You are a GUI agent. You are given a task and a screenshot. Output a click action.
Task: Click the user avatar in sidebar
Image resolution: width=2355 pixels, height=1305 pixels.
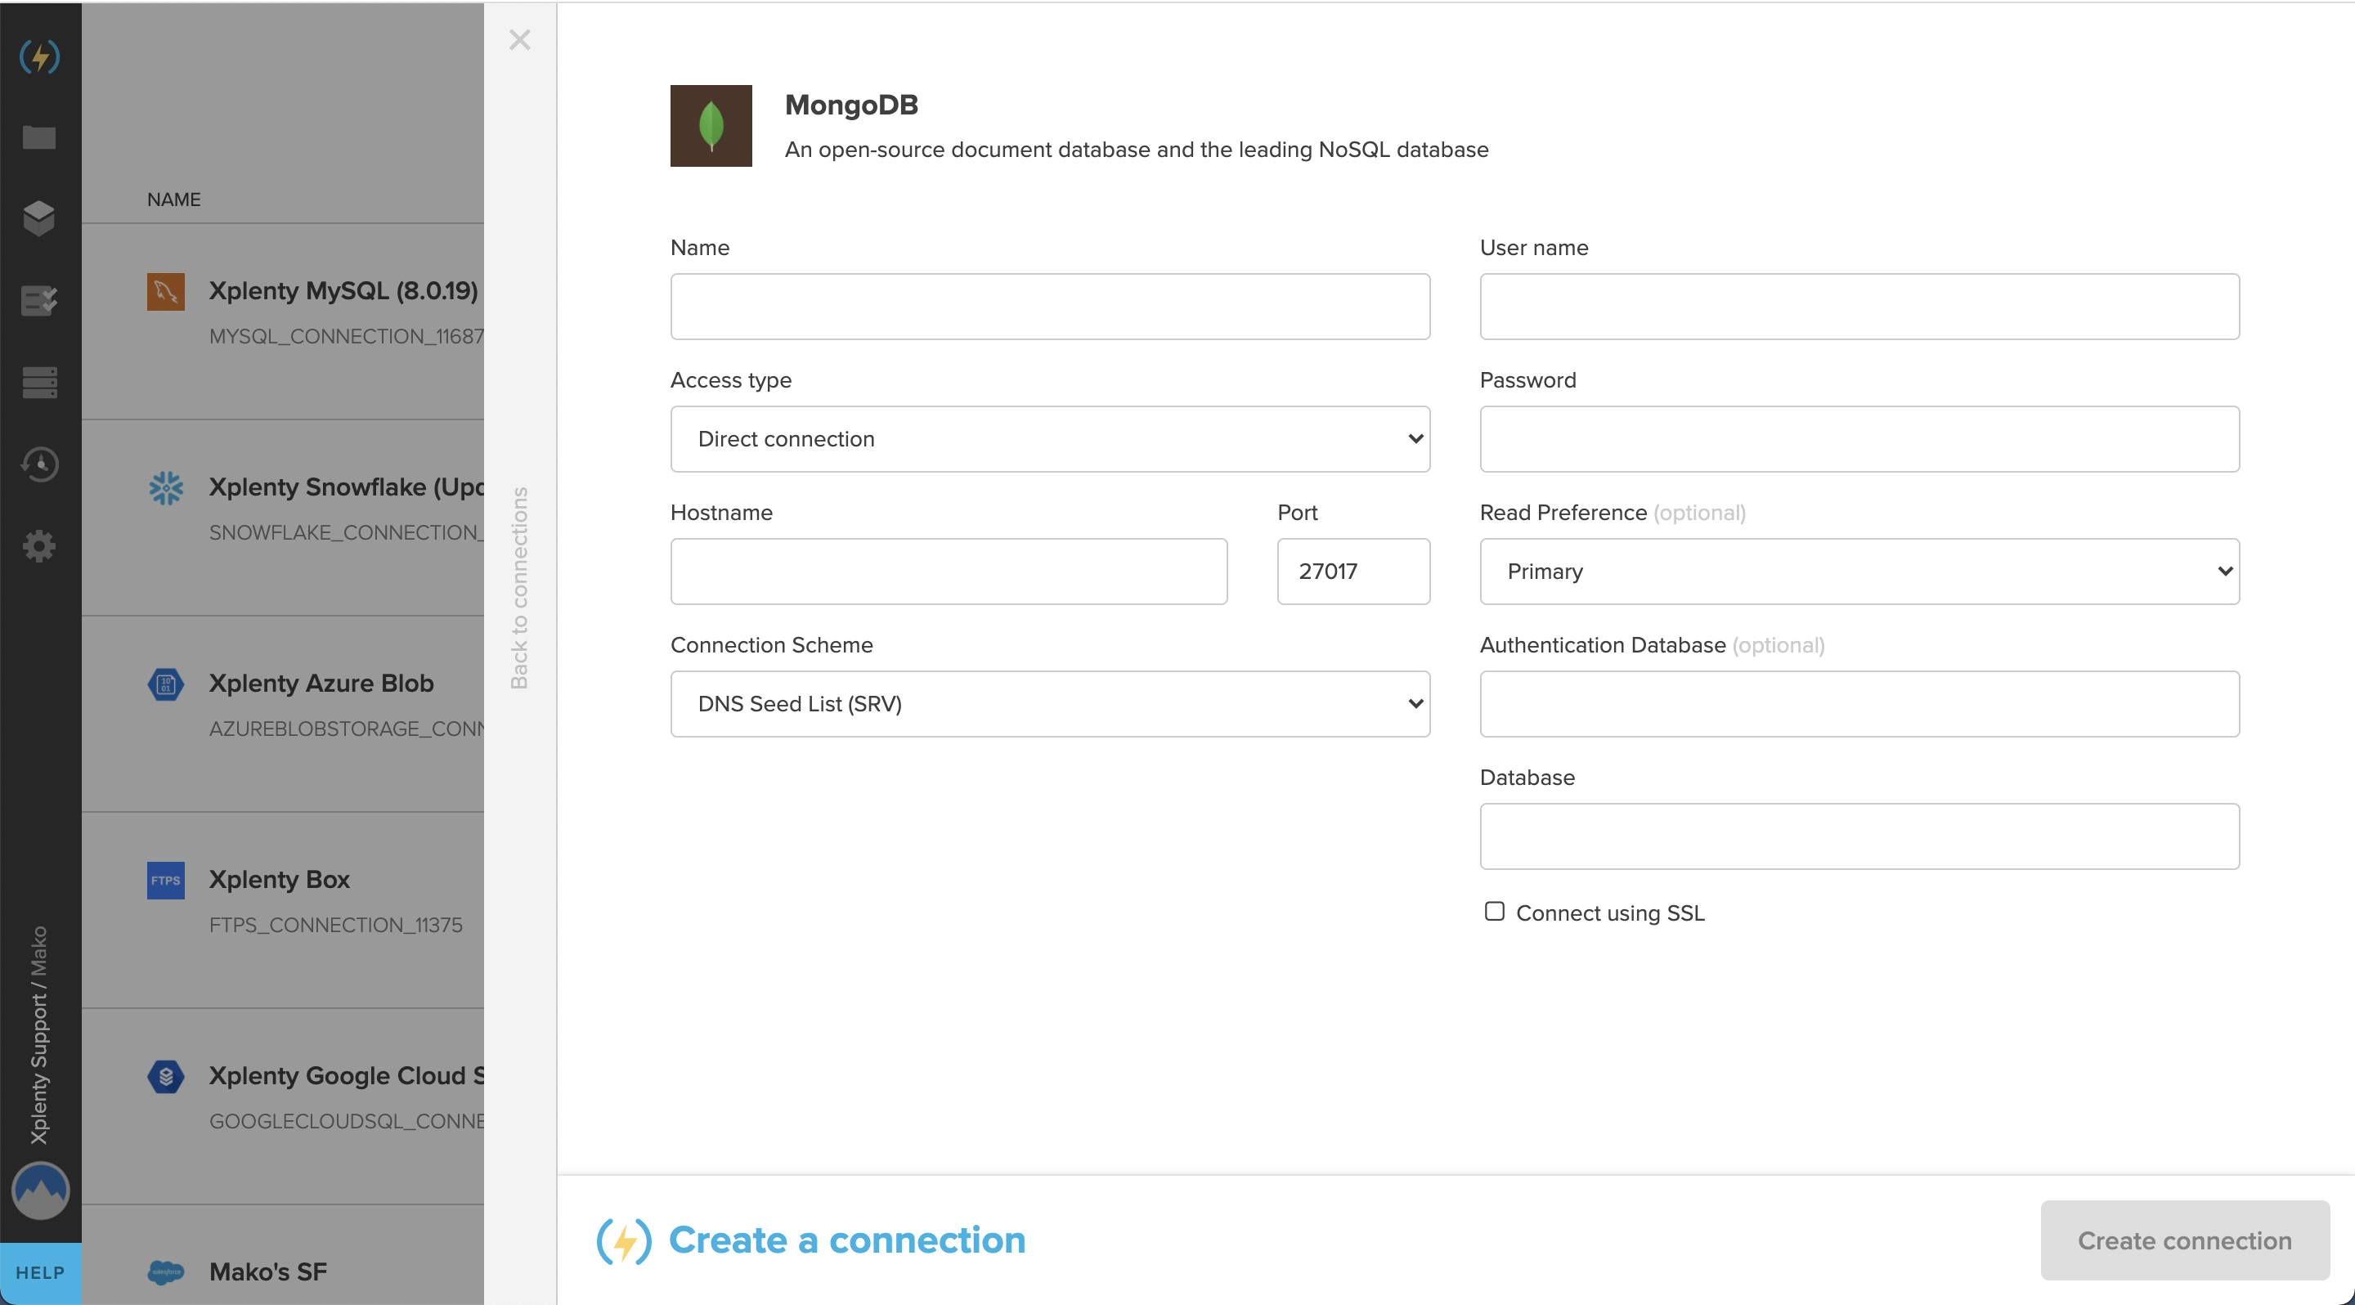(x=40, y=1190)
